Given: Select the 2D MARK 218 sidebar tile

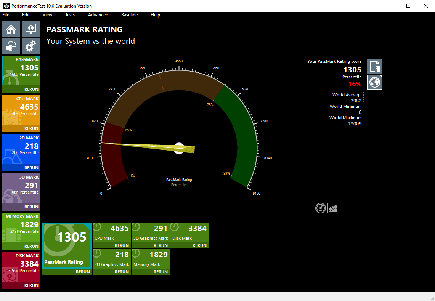Looking at the screenshot, I should coord(21,149).
